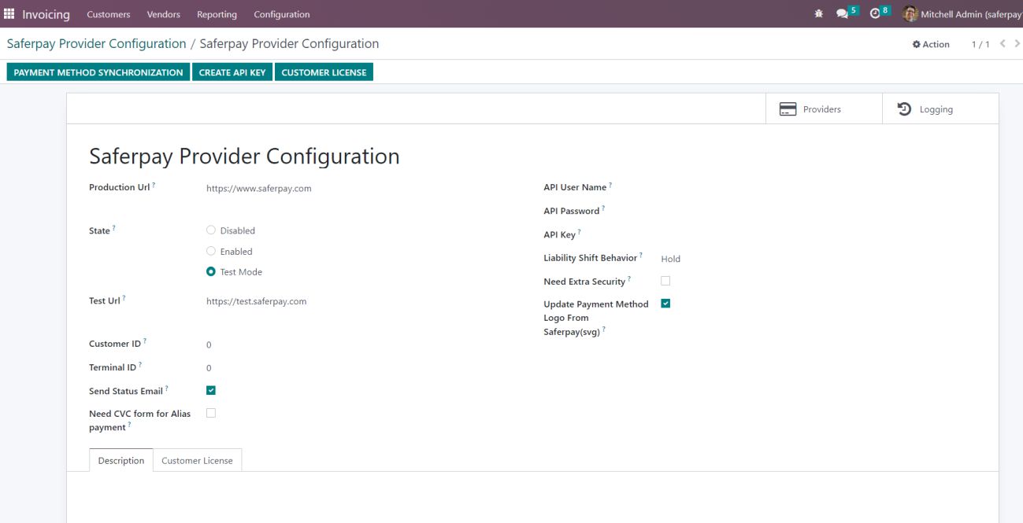Go to previous record arrow
Screen dimensions: 1023x523
pos(1003,44)
